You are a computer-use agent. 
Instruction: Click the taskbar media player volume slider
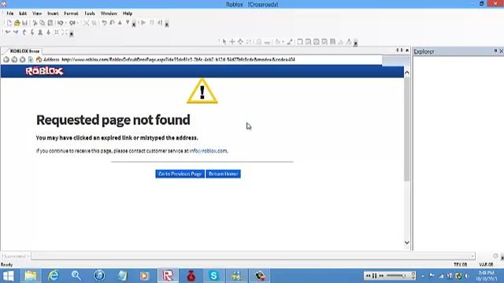(x=396, y=276)
